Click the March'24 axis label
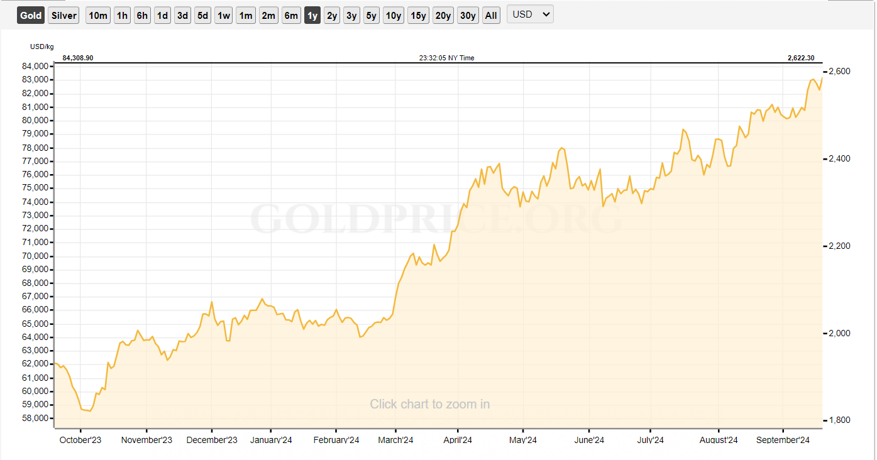877x460 pixels. click(395, 440)
